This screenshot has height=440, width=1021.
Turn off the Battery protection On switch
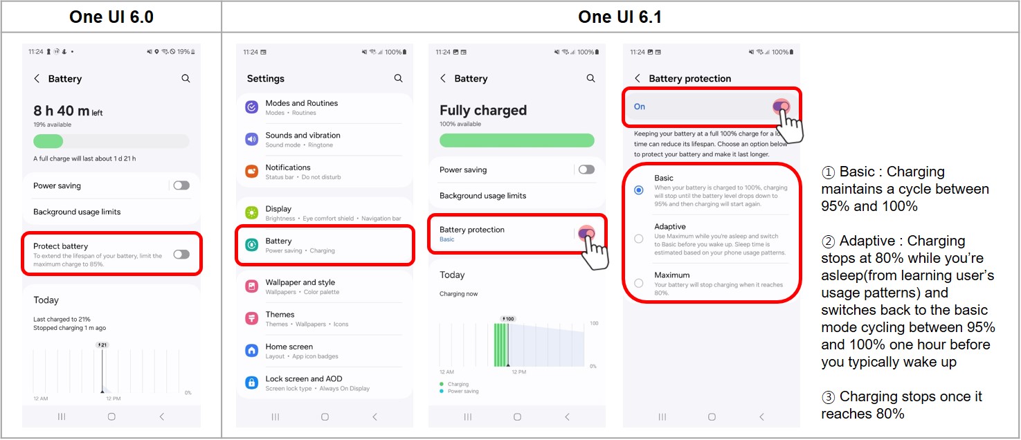(x=781, y=107)
